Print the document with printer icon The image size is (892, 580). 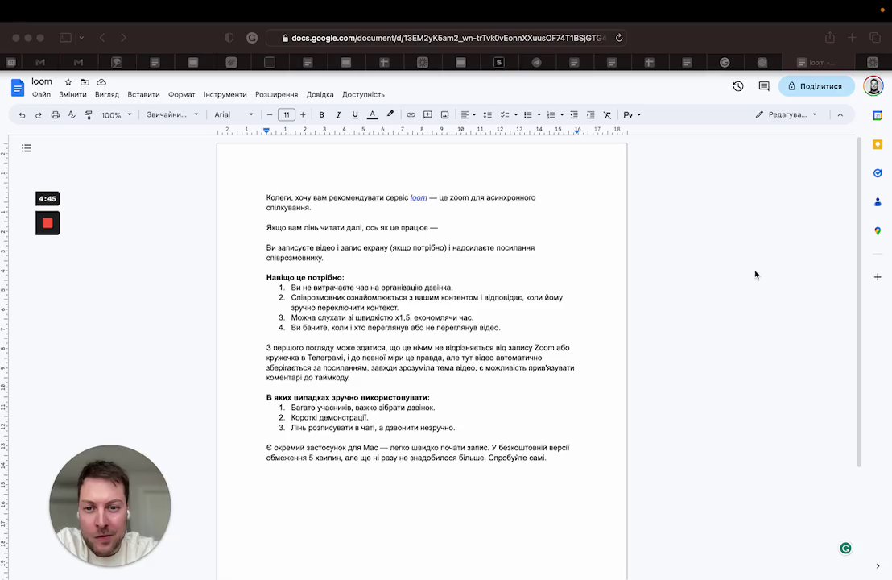click(56, 115)
